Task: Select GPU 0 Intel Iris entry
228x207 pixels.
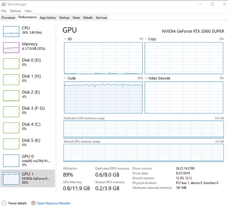Action: coord(28,160)
